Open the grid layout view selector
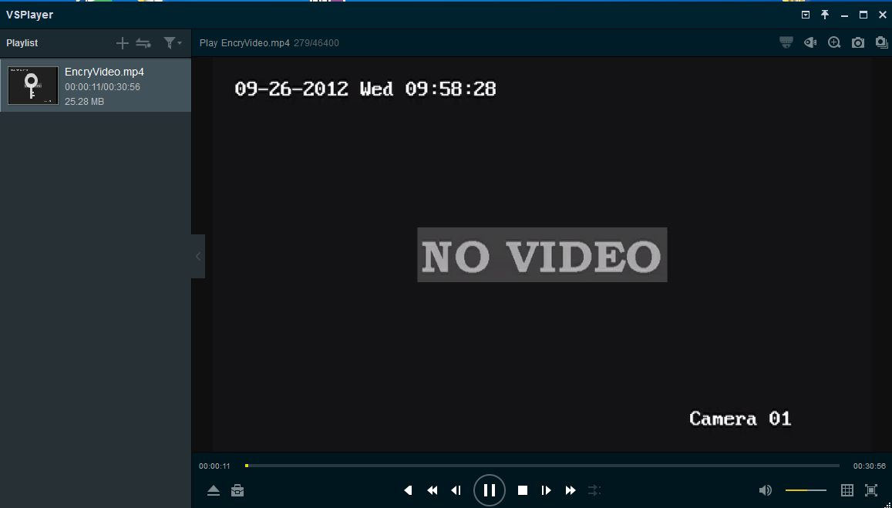The height and width of the screenshot is (508, 892). [847, 490]
